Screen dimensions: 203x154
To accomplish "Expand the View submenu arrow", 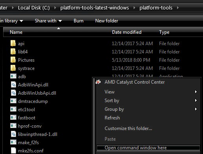I will point(196,92).
